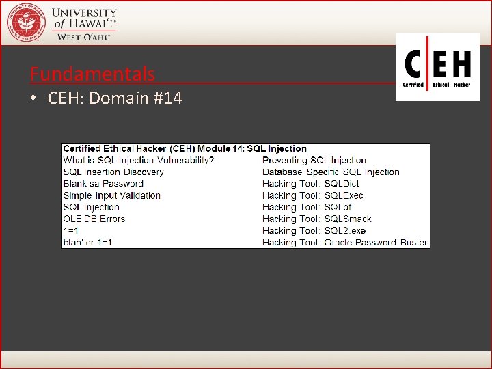The image size is (492, 369).
Task: Click 'Hacking Tool: SQLDict' entry
Action: 311,184
